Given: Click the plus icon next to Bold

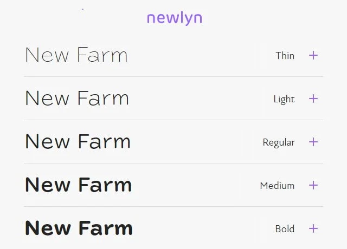Looking at the screenshot, I should click(313, 228).
